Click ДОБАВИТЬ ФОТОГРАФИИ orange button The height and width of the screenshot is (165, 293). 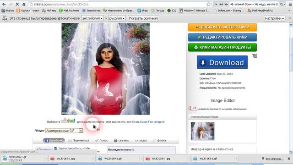click(222, 27)
